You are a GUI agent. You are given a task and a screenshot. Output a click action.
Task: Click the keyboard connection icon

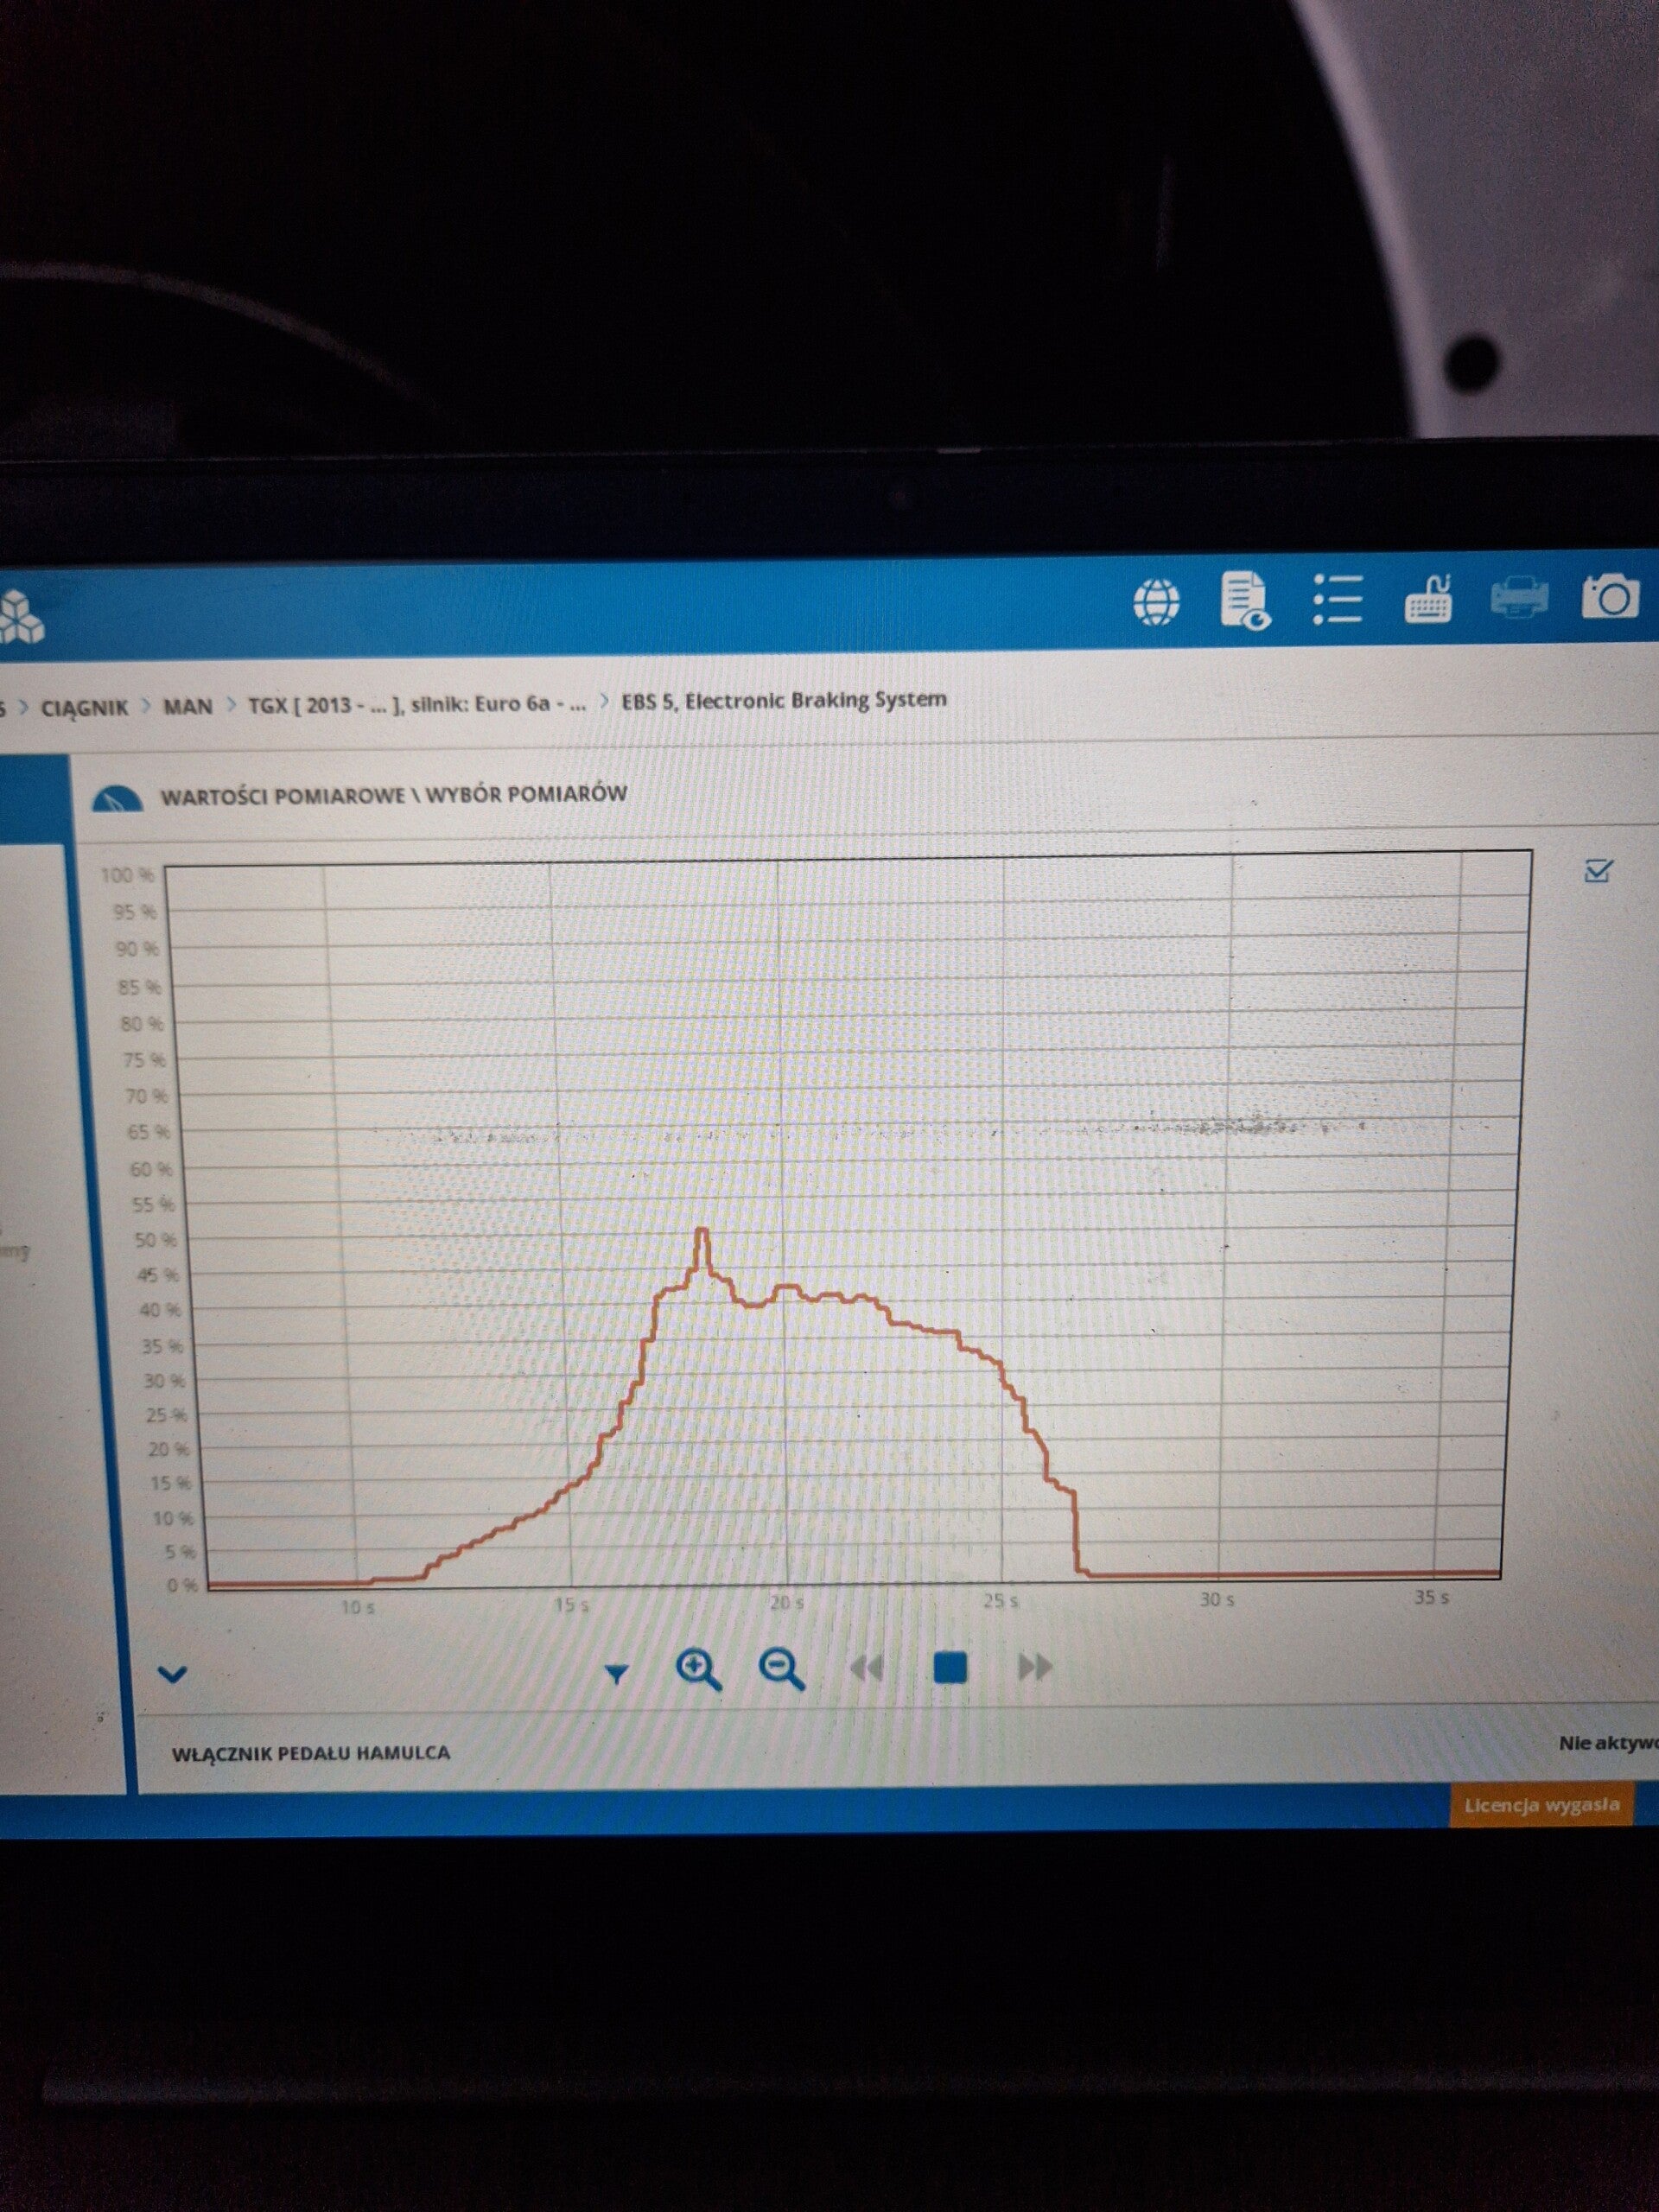coord(1429,599)
